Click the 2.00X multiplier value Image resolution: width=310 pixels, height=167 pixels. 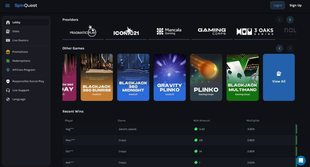point(251,163)
